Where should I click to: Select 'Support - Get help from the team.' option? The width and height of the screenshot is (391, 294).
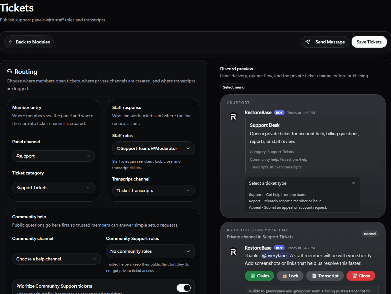click(x=278, y=195)
